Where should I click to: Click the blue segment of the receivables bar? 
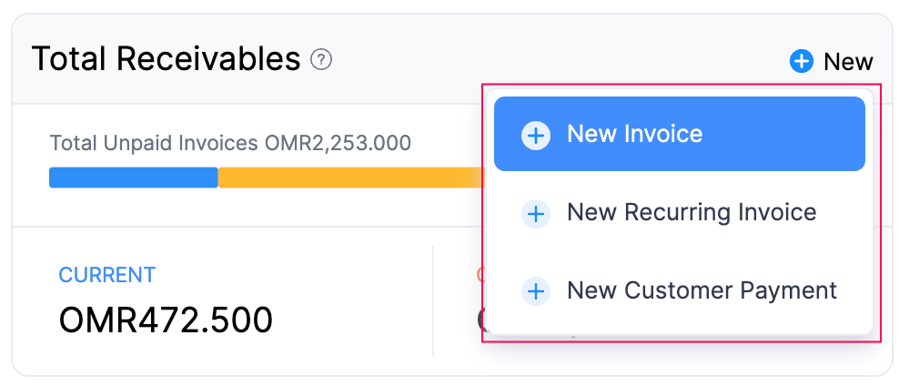[x=133, y=178]
